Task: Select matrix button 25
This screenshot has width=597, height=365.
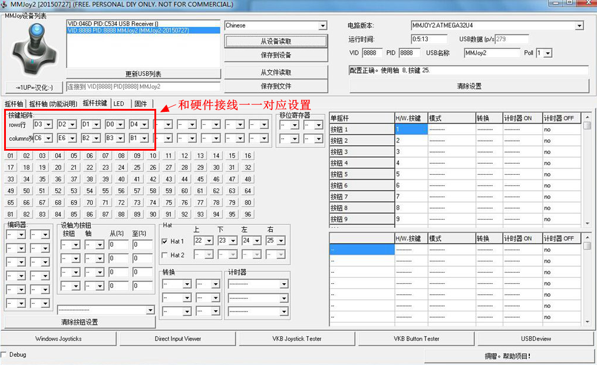Action: click(x=137, y=167)
